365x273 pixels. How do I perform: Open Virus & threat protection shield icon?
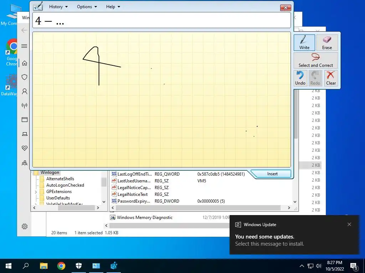[x=25, y=77]
